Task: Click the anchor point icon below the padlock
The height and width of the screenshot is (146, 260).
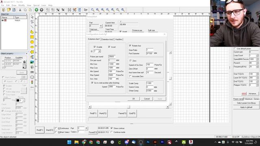Action: click(x=24, y=67)
